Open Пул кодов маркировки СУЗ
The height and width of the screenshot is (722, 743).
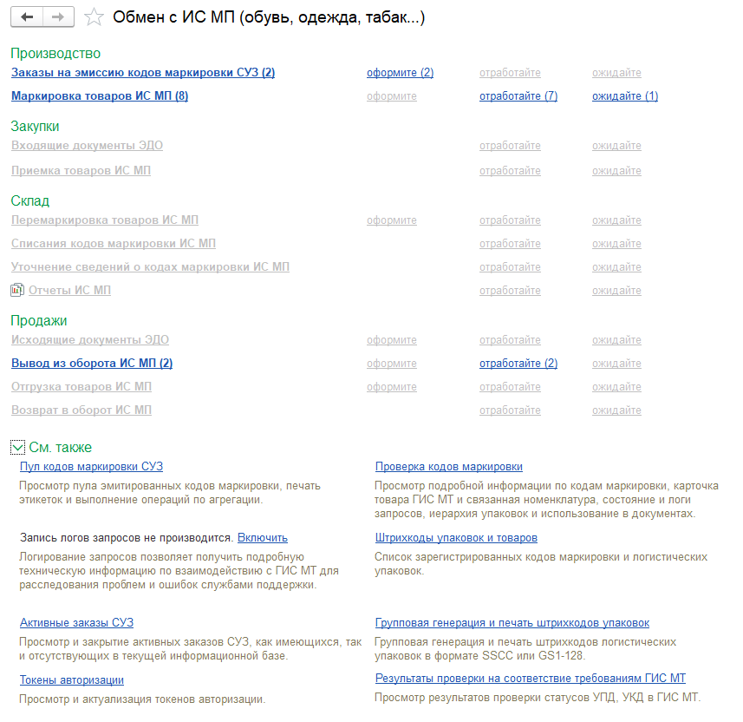[x=91, y=466]
